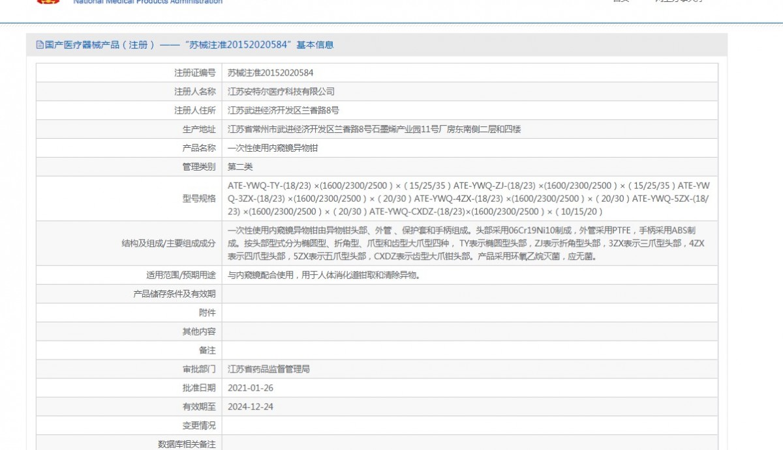783x450 pixels.
Task: Select the 生产地址 label cell
Action: click(198, 130)
